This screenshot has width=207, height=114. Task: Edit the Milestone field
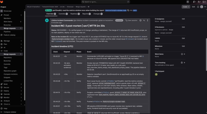click(x=183, y=46)
